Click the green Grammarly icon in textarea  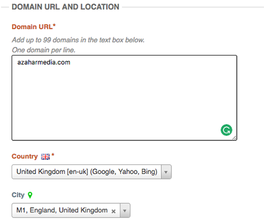tap(226, 130)
